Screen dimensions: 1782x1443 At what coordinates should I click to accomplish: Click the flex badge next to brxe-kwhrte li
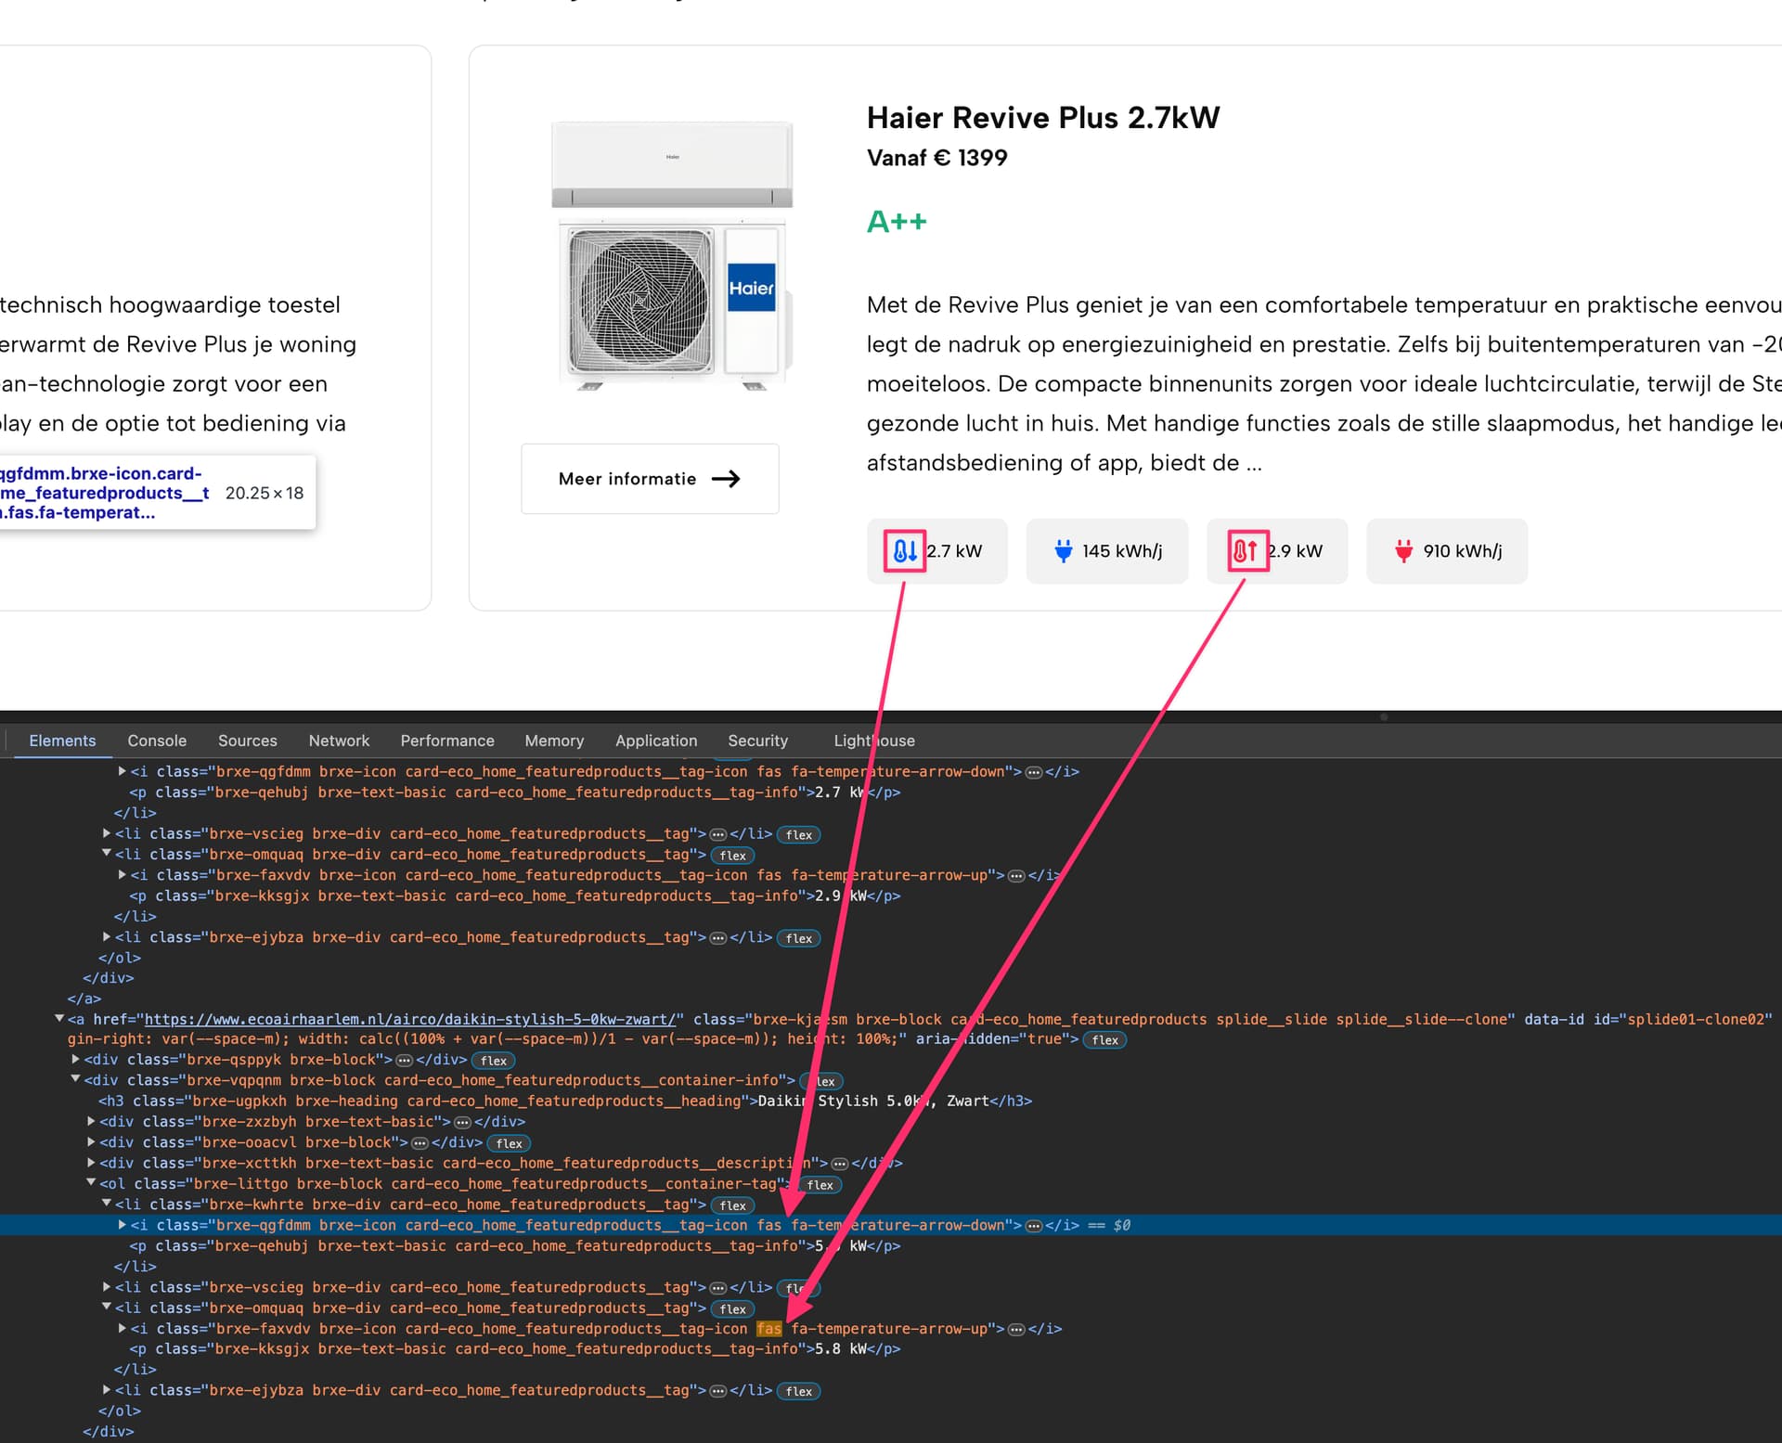[732, 1205]
